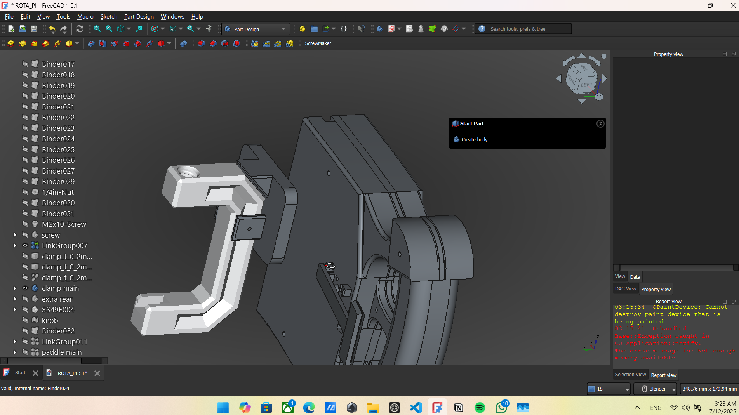Open the Sketch menu
Image resolution: width=739 pixels, height=415 pixels.
109,17
